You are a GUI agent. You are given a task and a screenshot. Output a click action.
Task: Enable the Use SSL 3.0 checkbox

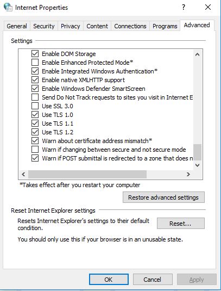(x=35, y=106)
